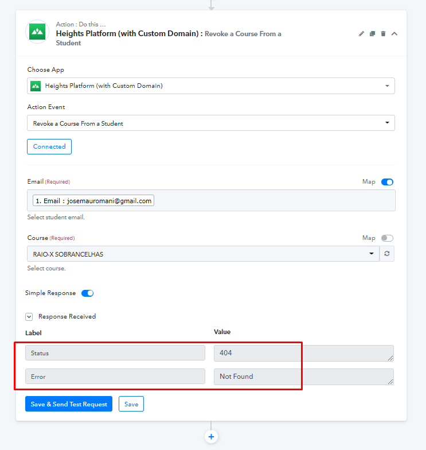Open the Action Event dropdown
The height and width of the screenshot is (450, 426).
tap(211, 123)
